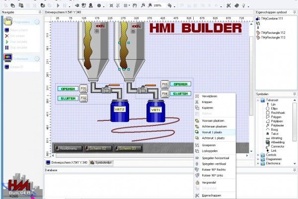Choose the Polybezier drawing symbol
This screenshot has width=298, height=199.
coord(279,125)
